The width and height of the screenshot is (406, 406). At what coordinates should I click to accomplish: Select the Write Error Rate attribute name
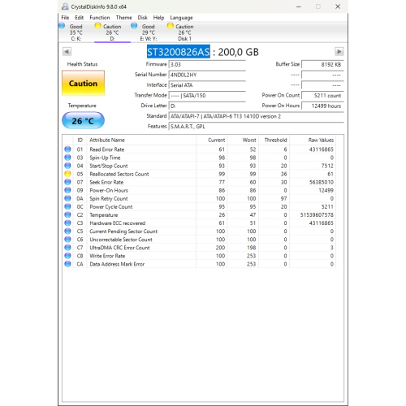[107, 256]
